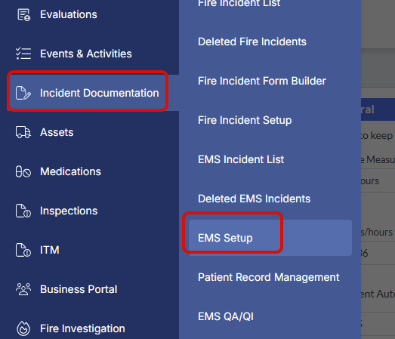
Task: Click the Inspections document icon
Action: click(x=23, y=211)
